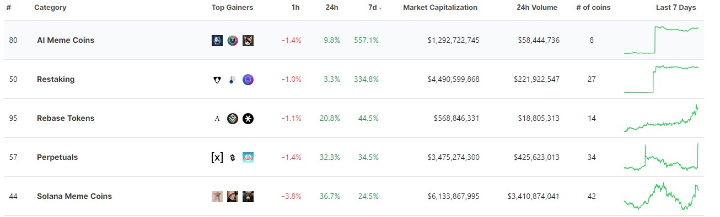
Task: Open the Solana Meme Coins category
Action: tap(74, 196)
